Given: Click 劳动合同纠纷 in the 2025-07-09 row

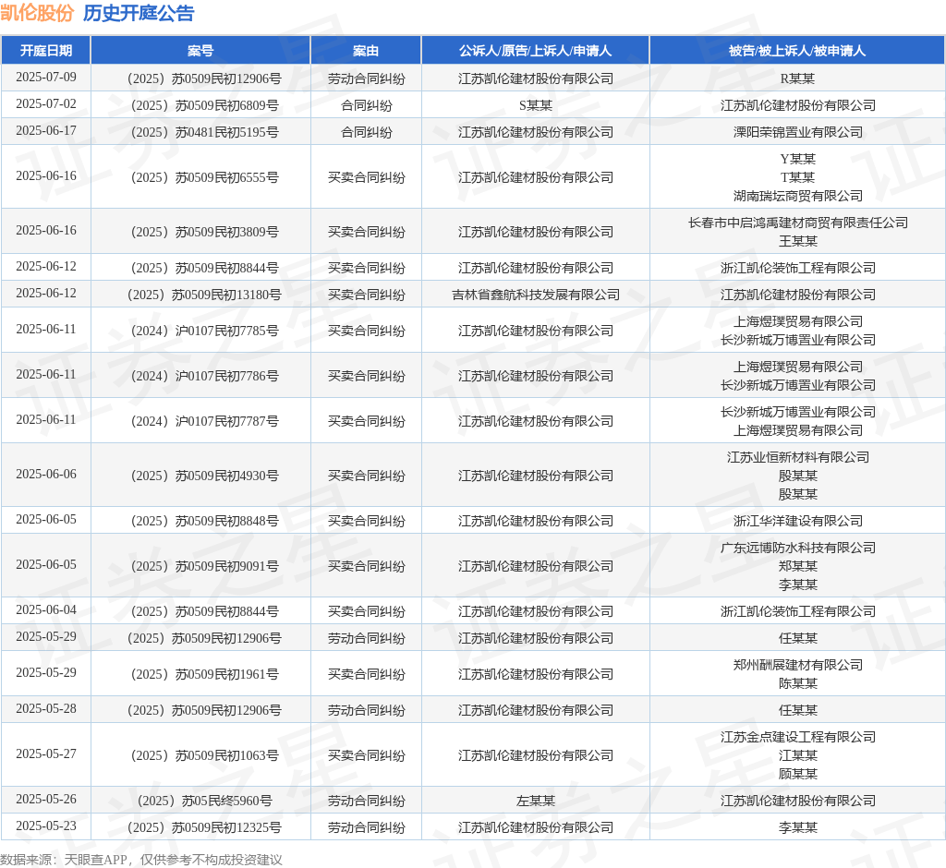Looking at the screenshot, I should pyautogui.click(x=366, y=78).
